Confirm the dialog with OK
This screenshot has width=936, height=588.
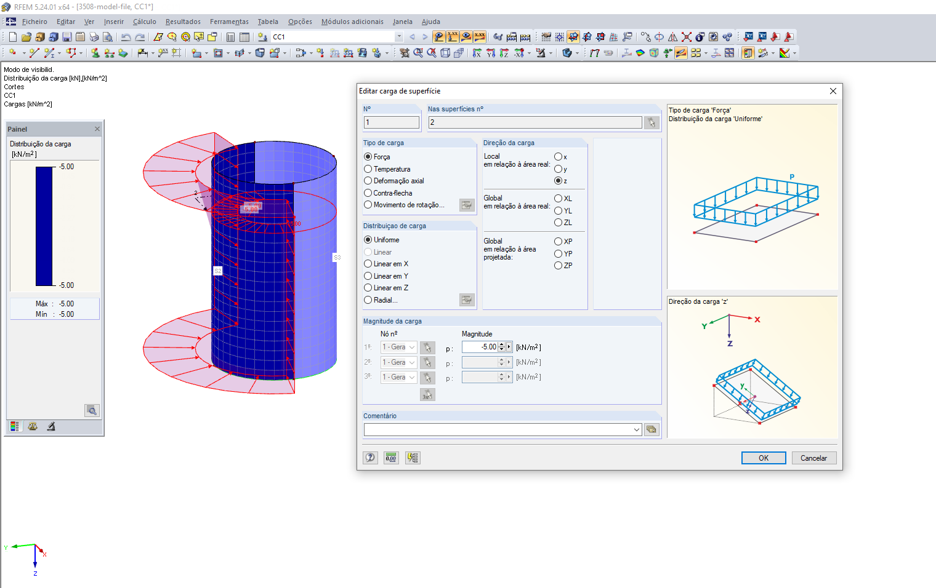coord(764,458)
